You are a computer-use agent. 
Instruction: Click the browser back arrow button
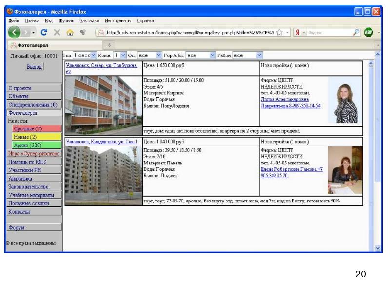tap(15, 33)
